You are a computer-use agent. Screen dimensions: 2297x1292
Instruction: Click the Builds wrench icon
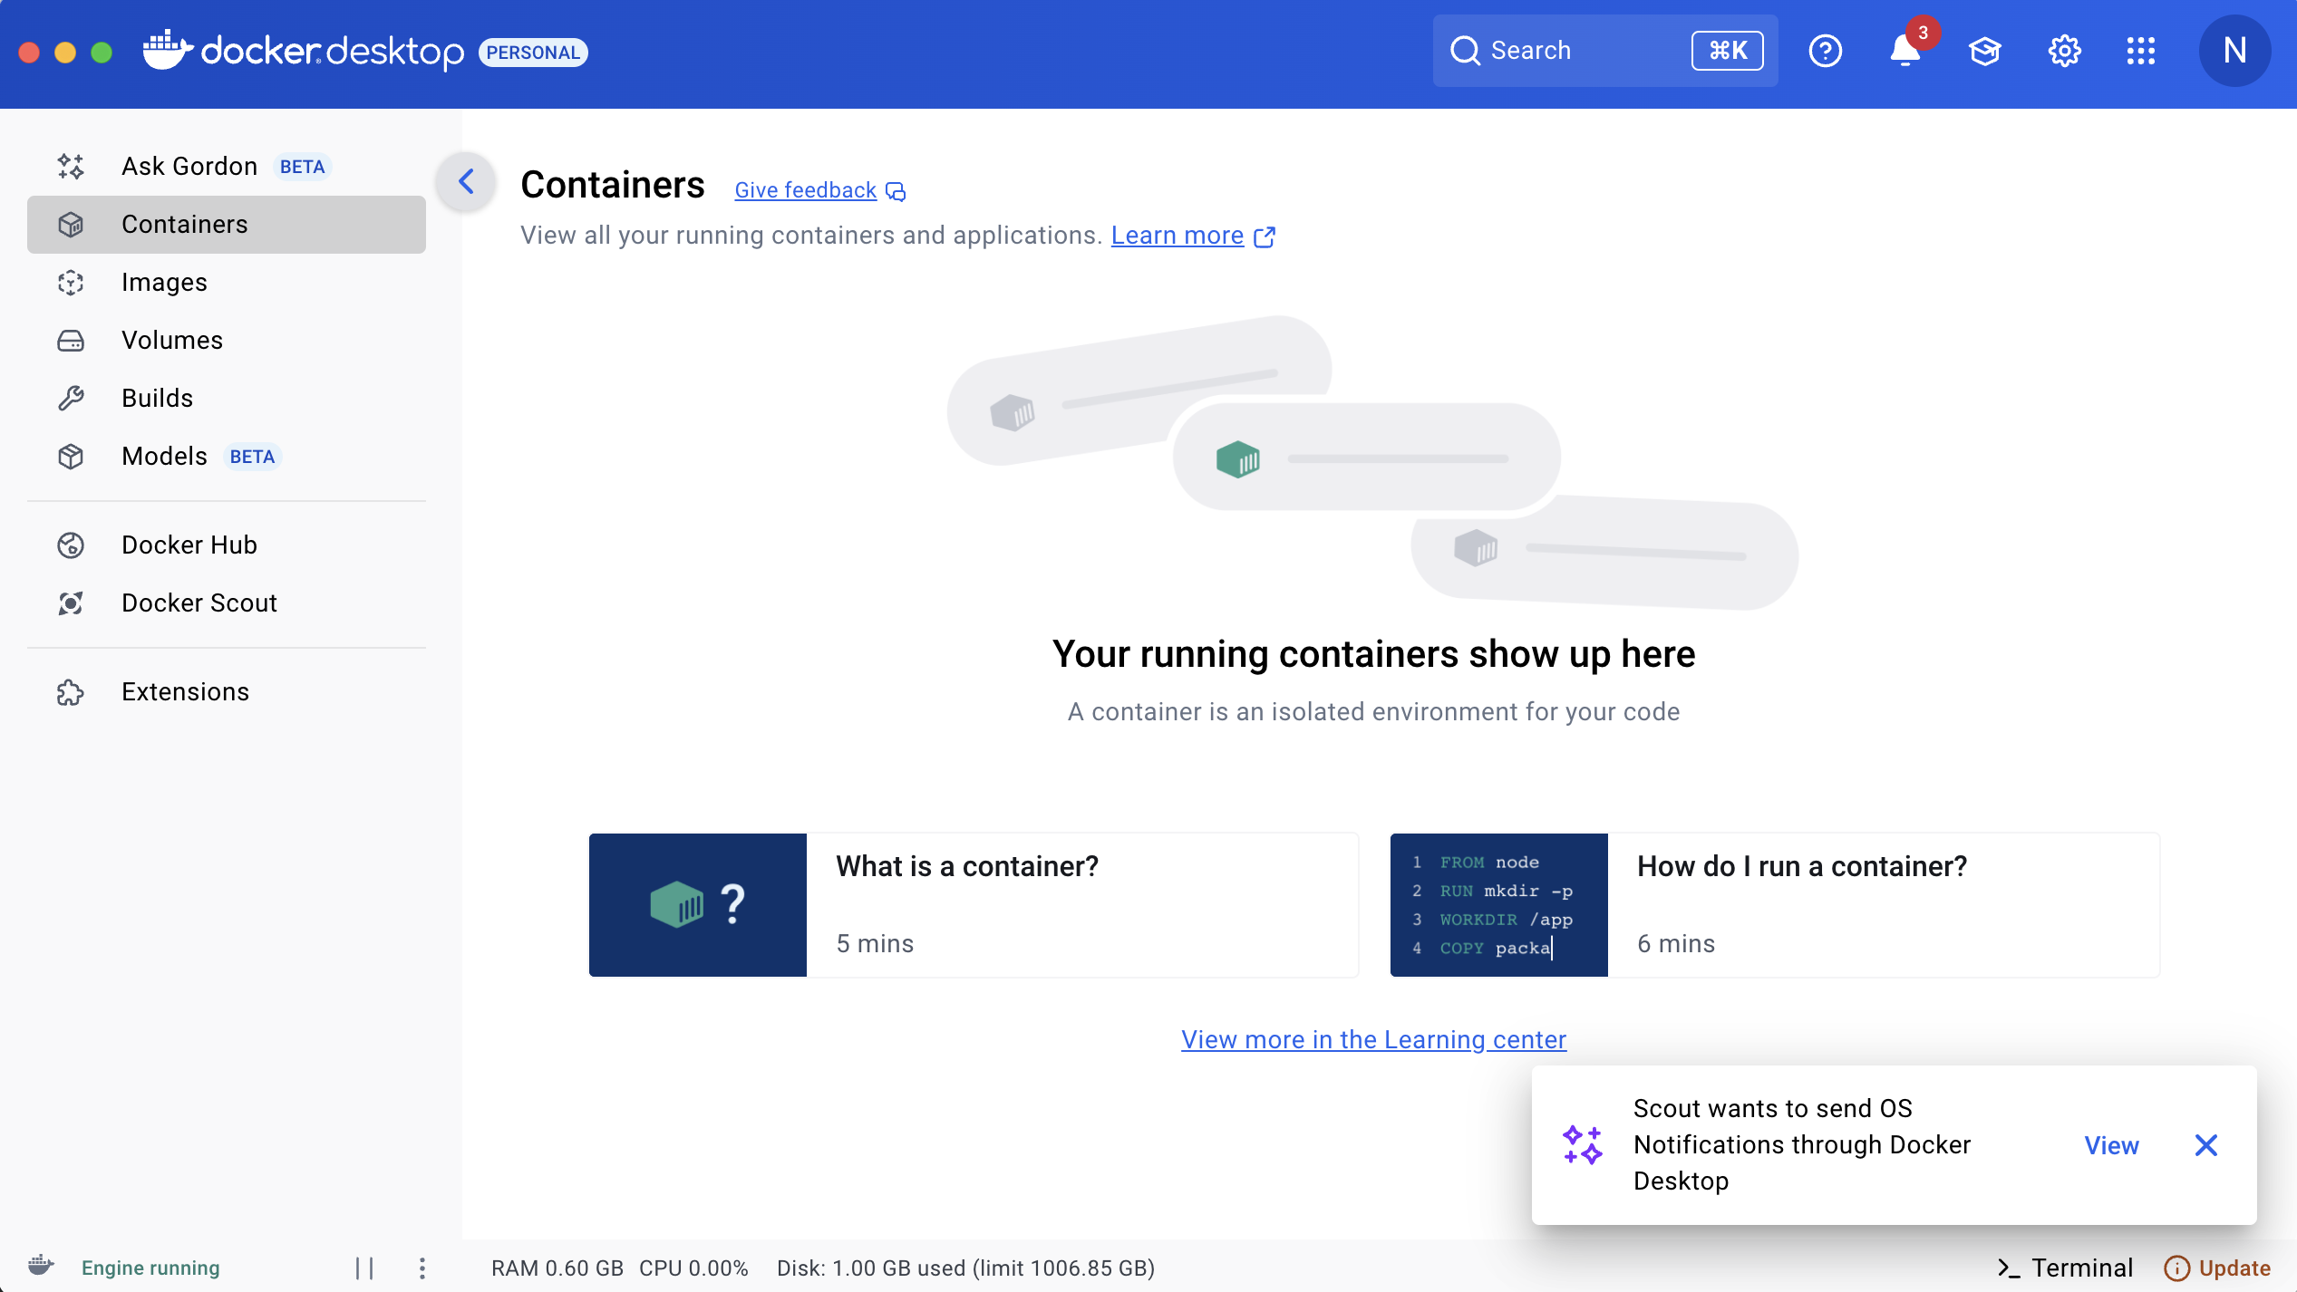tap(71, 399)
